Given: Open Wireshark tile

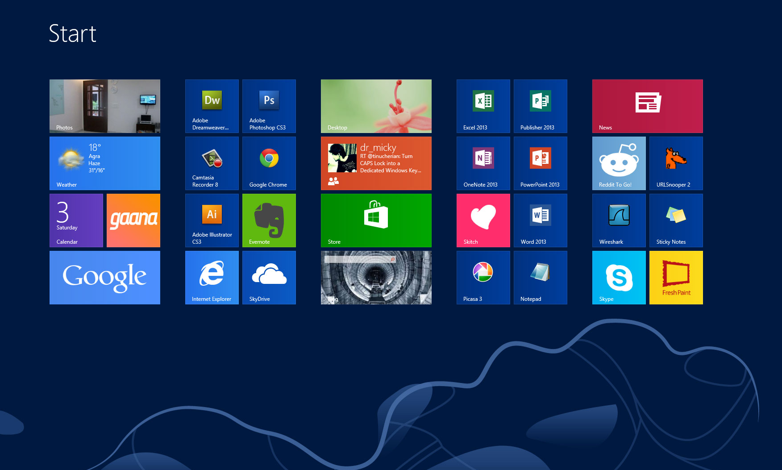Looking at the screenshot, I should click(619, 220).
